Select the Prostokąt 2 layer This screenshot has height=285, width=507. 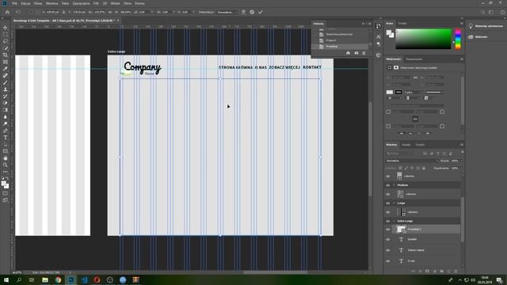tap(427, 229)
